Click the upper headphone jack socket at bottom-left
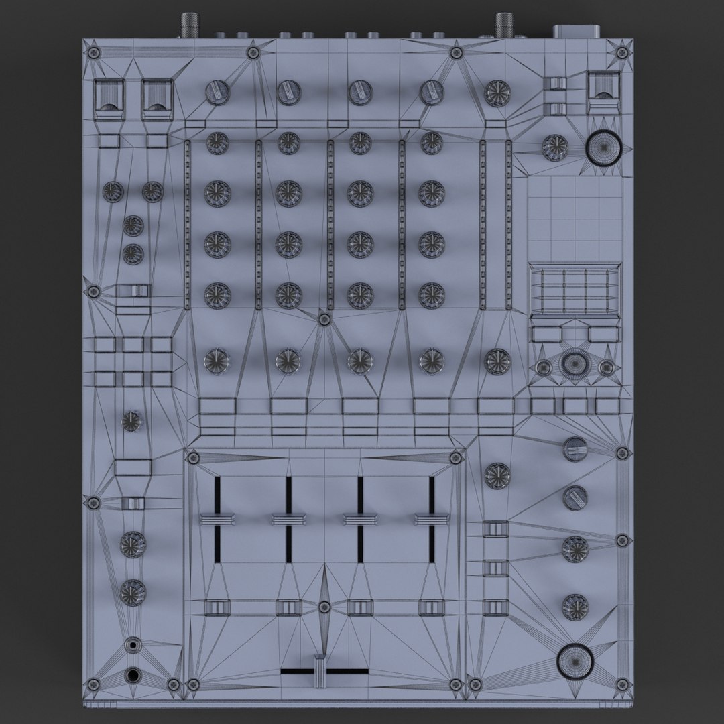The image size is (724, 724). 133,644
